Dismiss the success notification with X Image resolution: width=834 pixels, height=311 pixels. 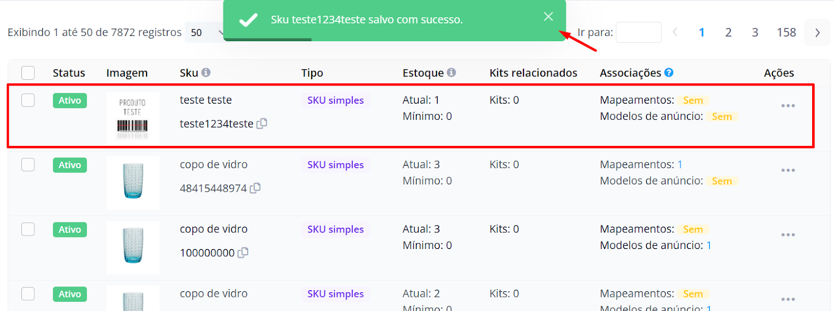[x=548, y=17]
